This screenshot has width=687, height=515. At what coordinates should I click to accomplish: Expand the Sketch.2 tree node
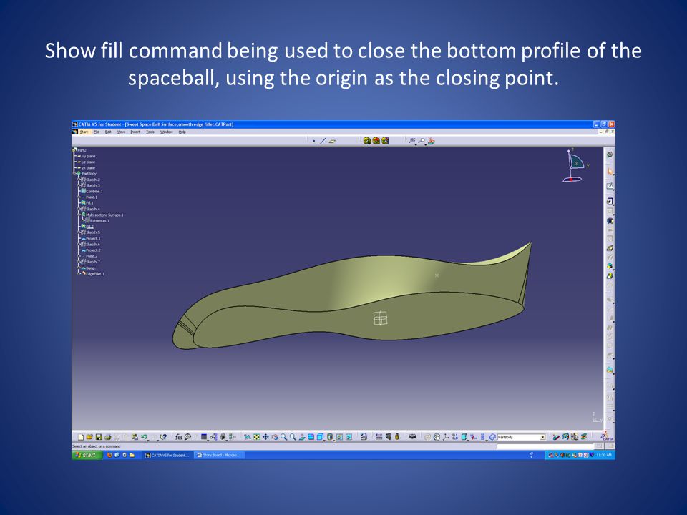79,180
